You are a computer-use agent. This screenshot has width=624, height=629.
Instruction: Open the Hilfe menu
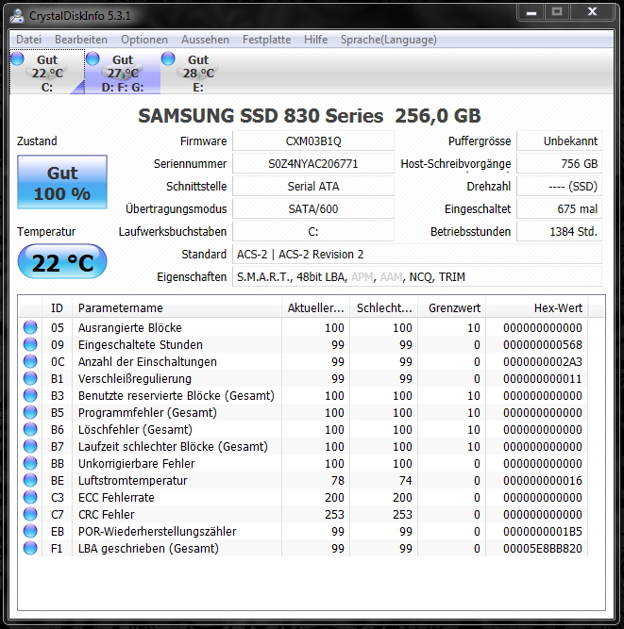pos(315,40)
